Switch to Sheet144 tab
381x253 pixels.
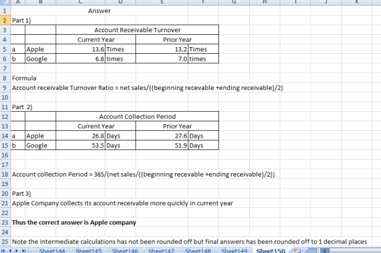(x=52, y=251)
